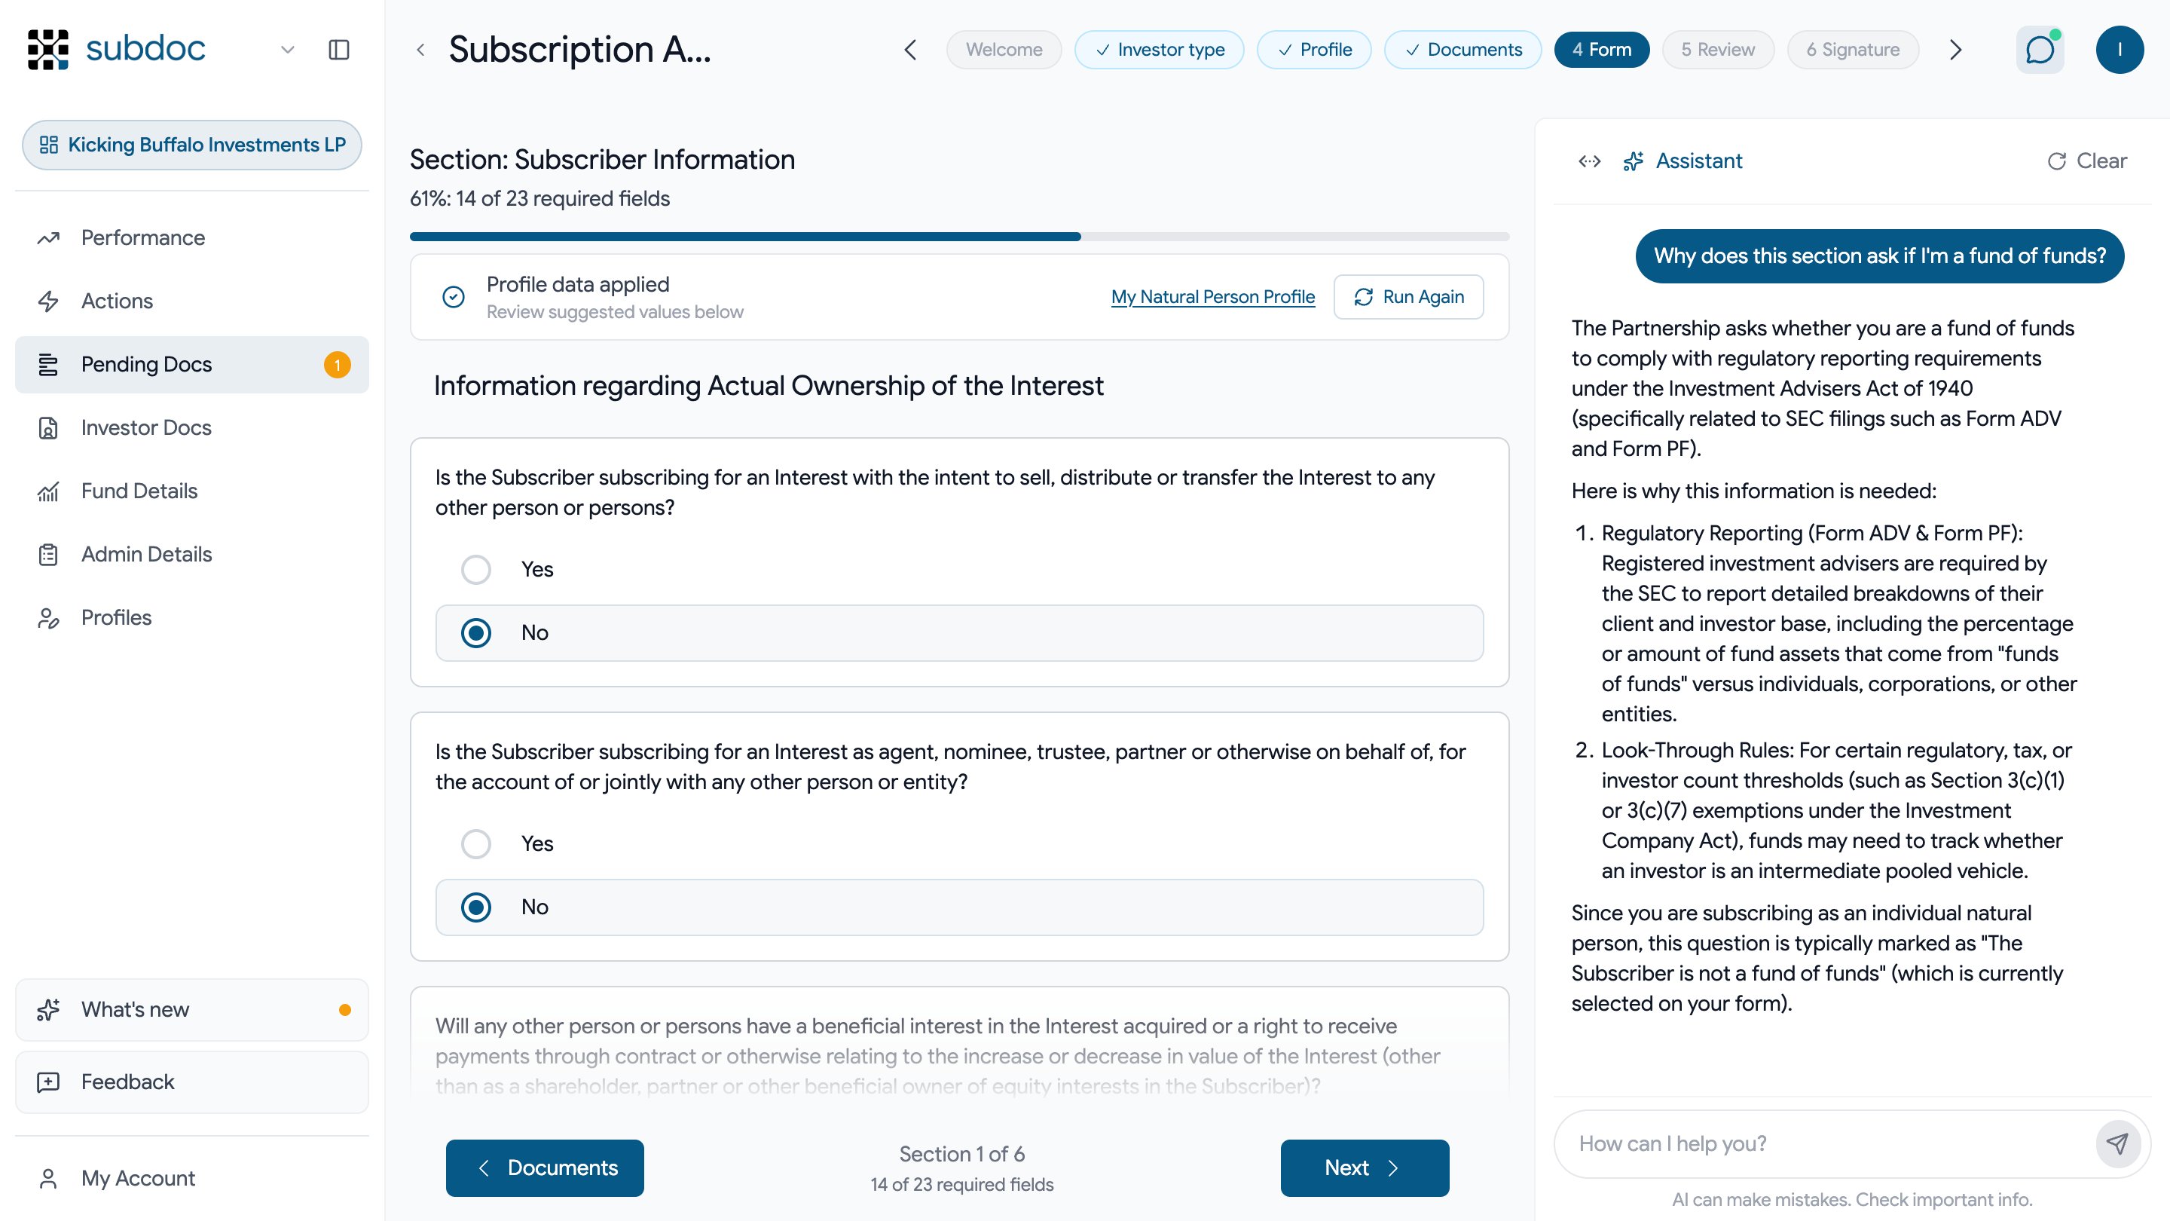Expand the subdoc workspace dropdown chevron
Screen dimensions: 2170x1221
click(x=287, y=50)
